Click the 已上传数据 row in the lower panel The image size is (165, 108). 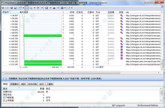coord(81,100)
